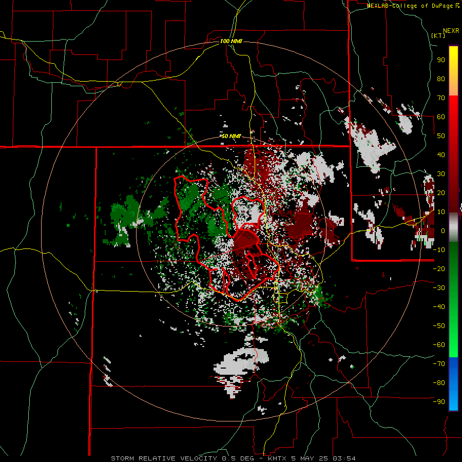The image size is (462, 462).
Task: Click the -30 value on the velocity scale
Action: (x=439, y=288)
